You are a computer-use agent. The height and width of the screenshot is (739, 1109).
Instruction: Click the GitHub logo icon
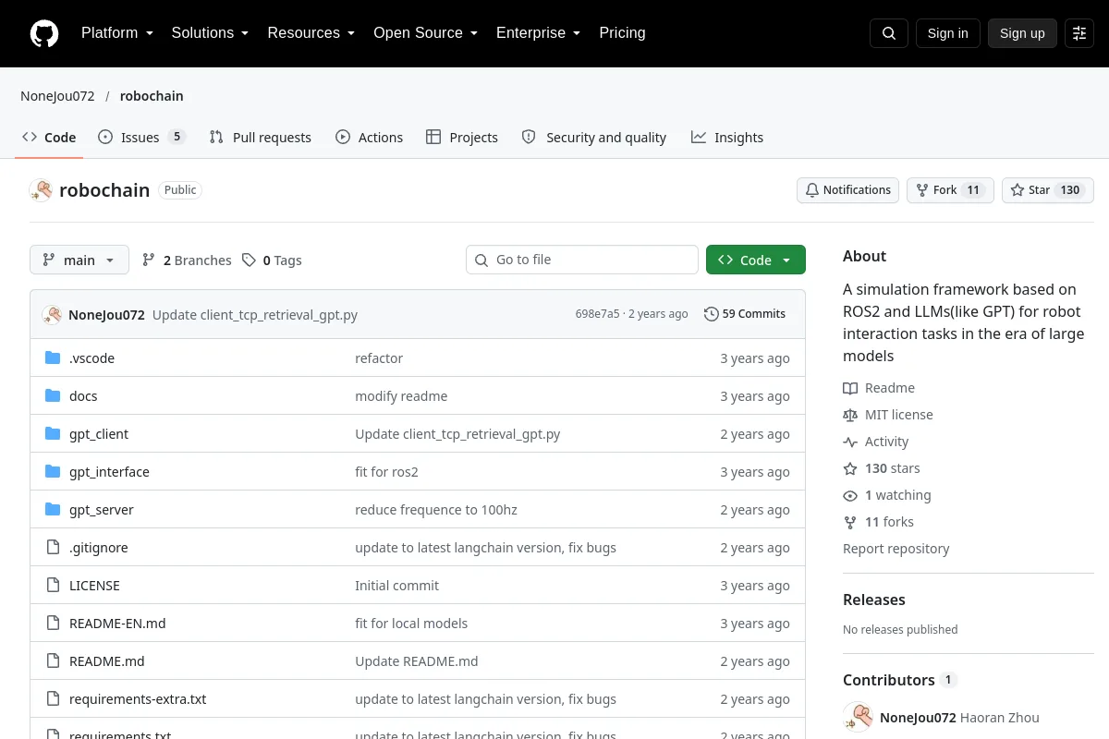(44, 33)
